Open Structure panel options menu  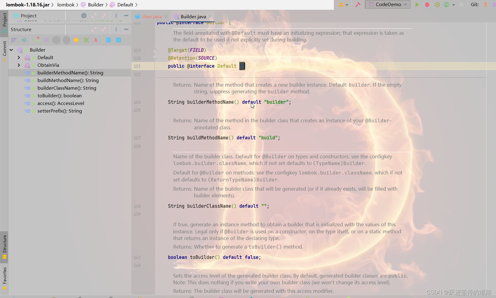(116, 29)
